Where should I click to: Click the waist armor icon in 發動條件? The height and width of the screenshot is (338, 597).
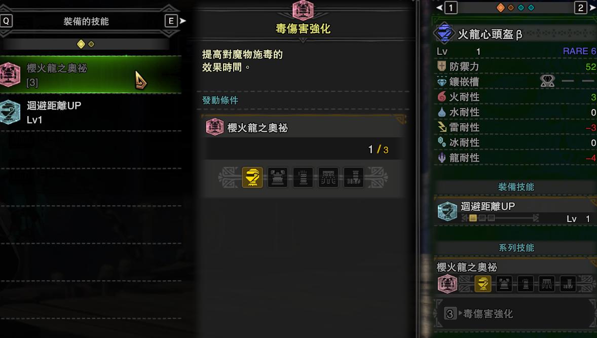click(x=328, y=177)
